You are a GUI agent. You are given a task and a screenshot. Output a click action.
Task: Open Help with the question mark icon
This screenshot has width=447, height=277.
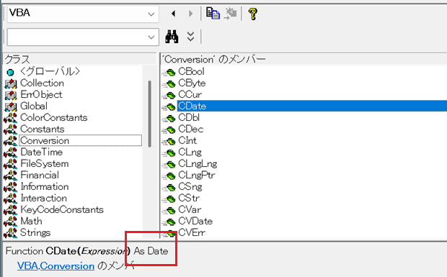pyautogui.click(x=253, y=14)
